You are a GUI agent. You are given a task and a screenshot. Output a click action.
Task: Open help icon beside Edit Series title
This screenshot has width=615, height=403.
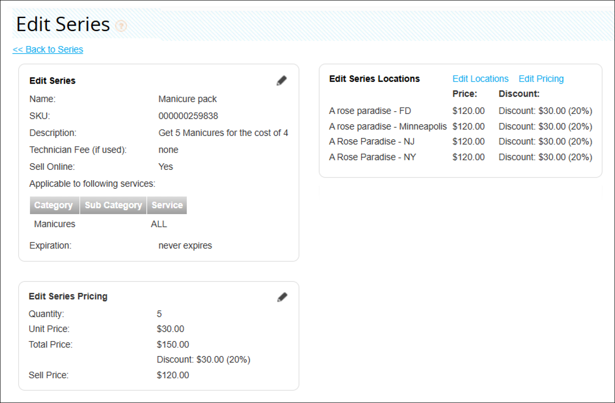pyautogui.click(x=121, y=26)
